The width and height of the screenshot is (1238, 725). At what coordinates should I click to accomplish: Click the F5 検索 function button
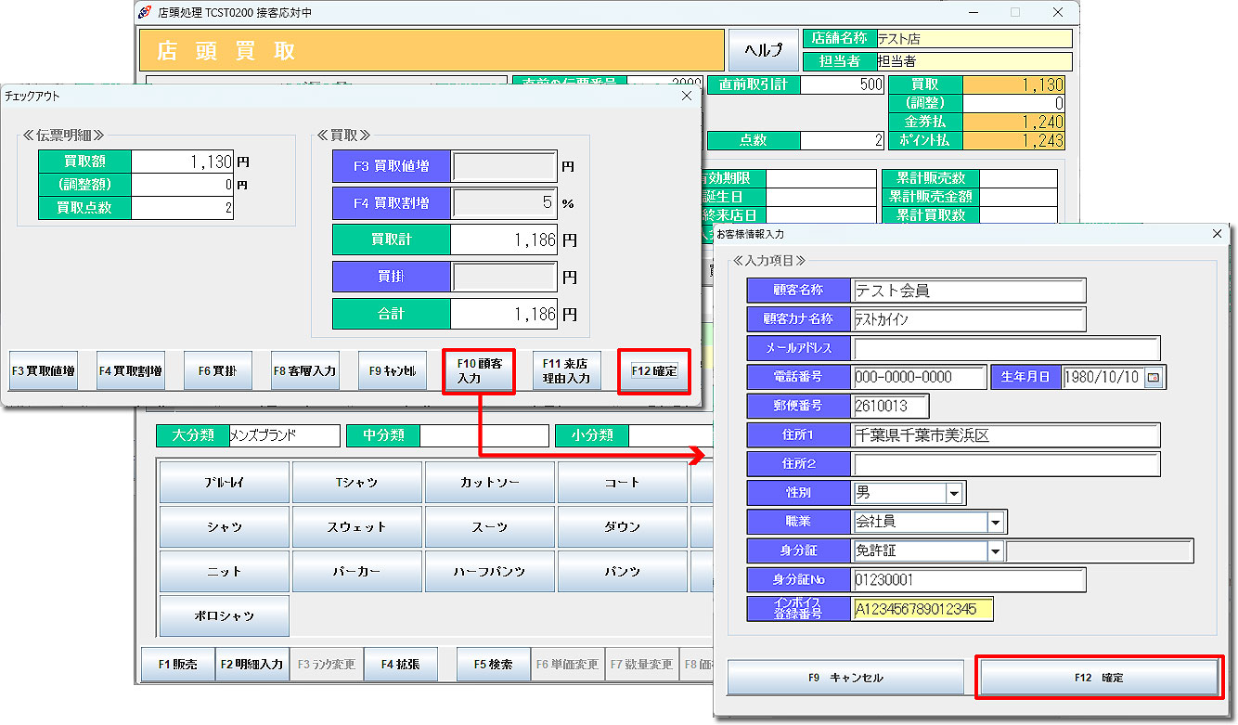coord(494,665)
